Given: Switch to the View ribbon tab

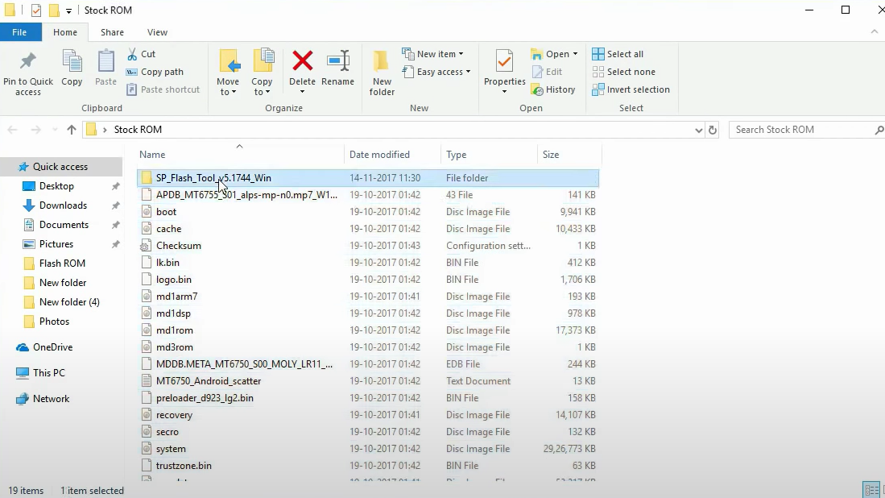Looking at the screenshot, I should click(157, 32).
